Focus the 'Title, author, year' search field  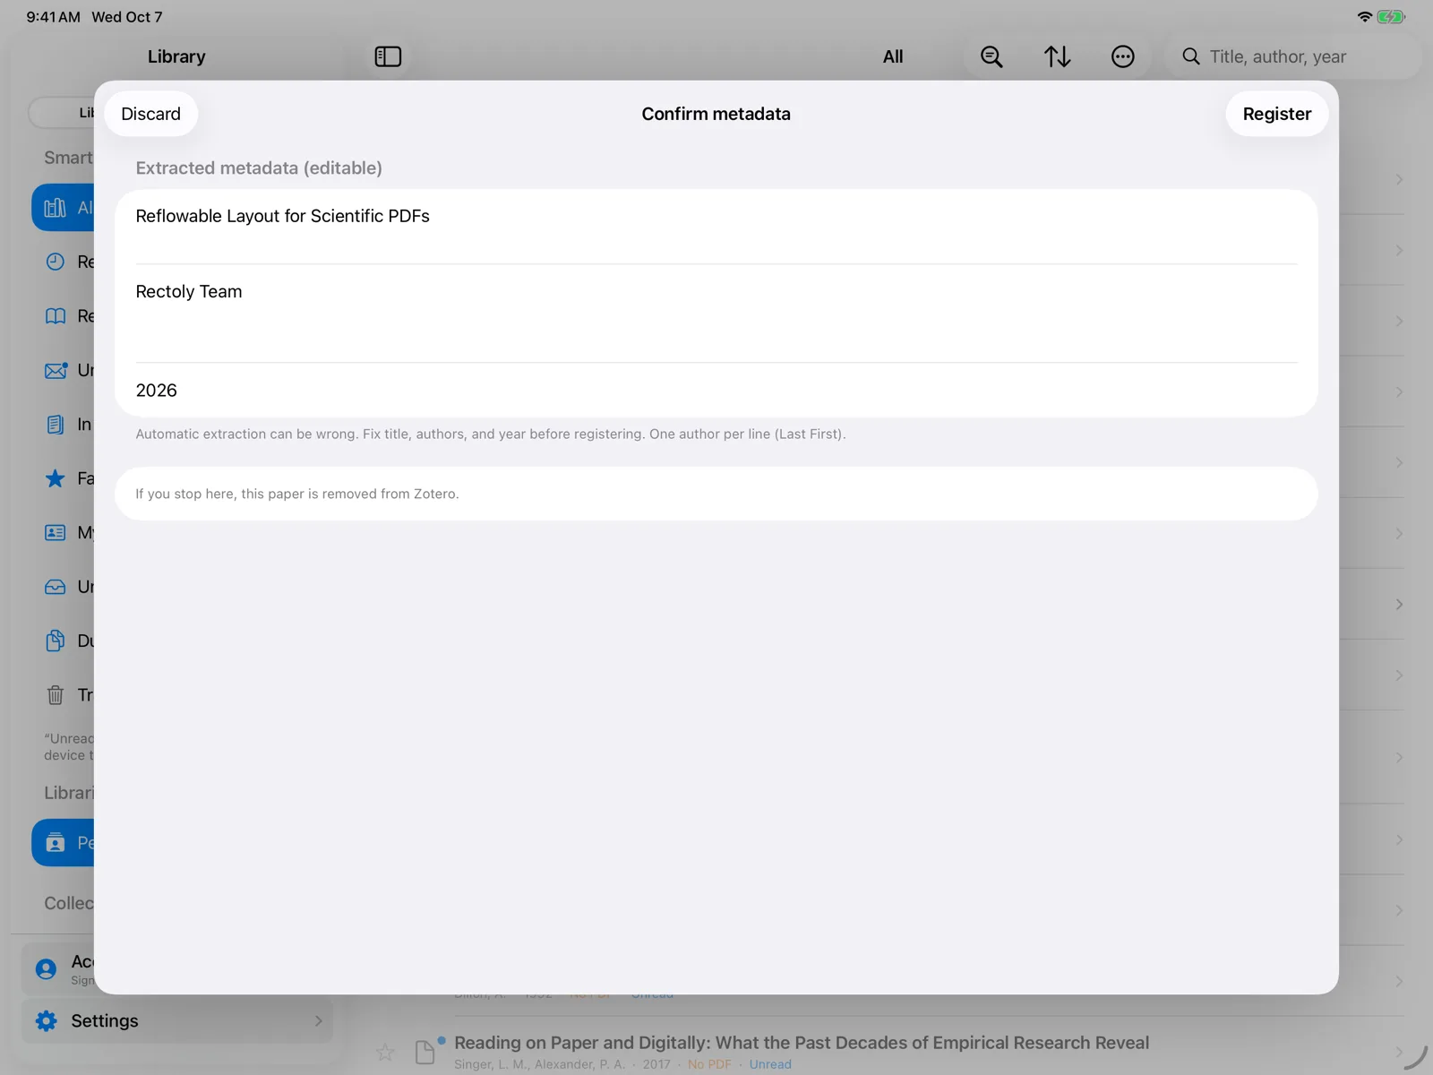(1293, 56)
